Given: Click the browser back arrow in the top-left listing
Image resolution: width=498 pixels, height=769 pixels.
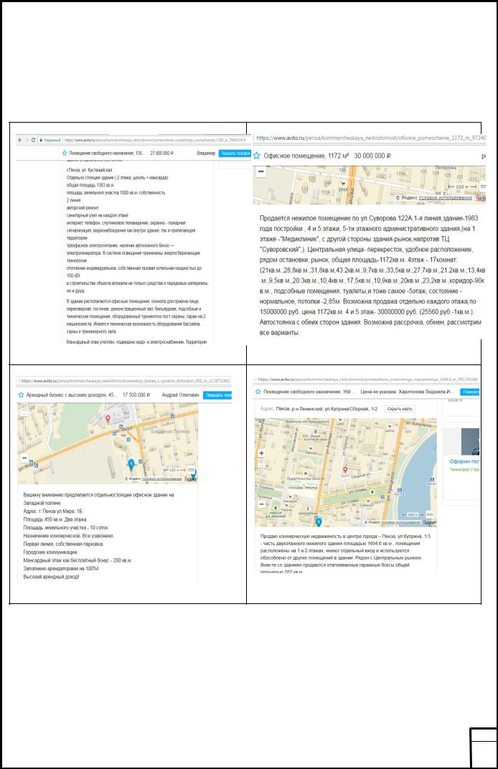Looking at the screenshot, I should [19, 141].
